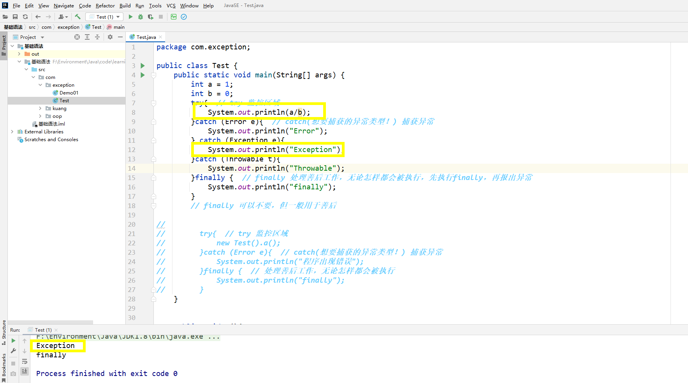Viewport: 688px width, 383px height.
Task: Rerun Test in the Run panel
Action: 13,341
